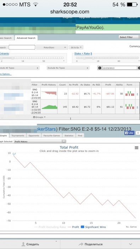
Task: Tap the Wi-Fi status icon
Action: tap(35, 5)
